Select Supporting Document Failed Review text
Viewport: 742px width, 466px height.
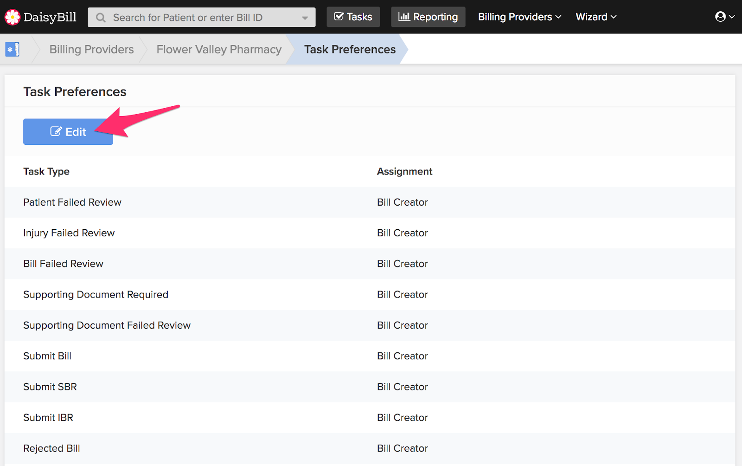coord(107,325)
